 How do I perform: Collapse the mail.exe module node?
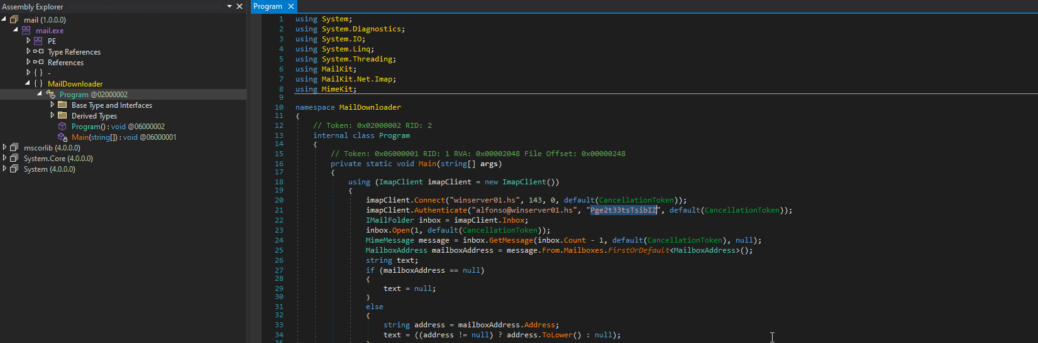(x=16, y=30)
